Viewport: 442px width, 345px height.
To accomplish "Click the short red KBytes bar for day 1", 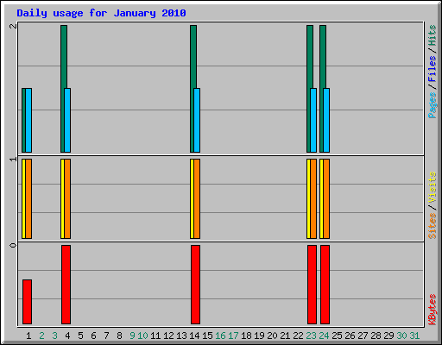I will (27, 302).
